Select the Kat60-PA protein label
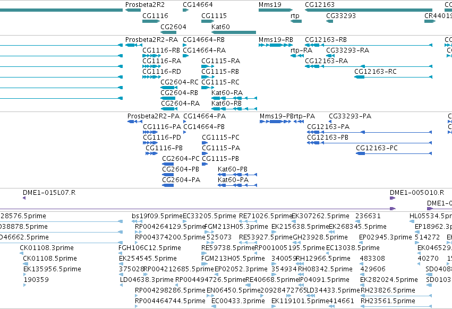Image resolution: width=452 pixels, height=309 pixels. click(233, 180)
